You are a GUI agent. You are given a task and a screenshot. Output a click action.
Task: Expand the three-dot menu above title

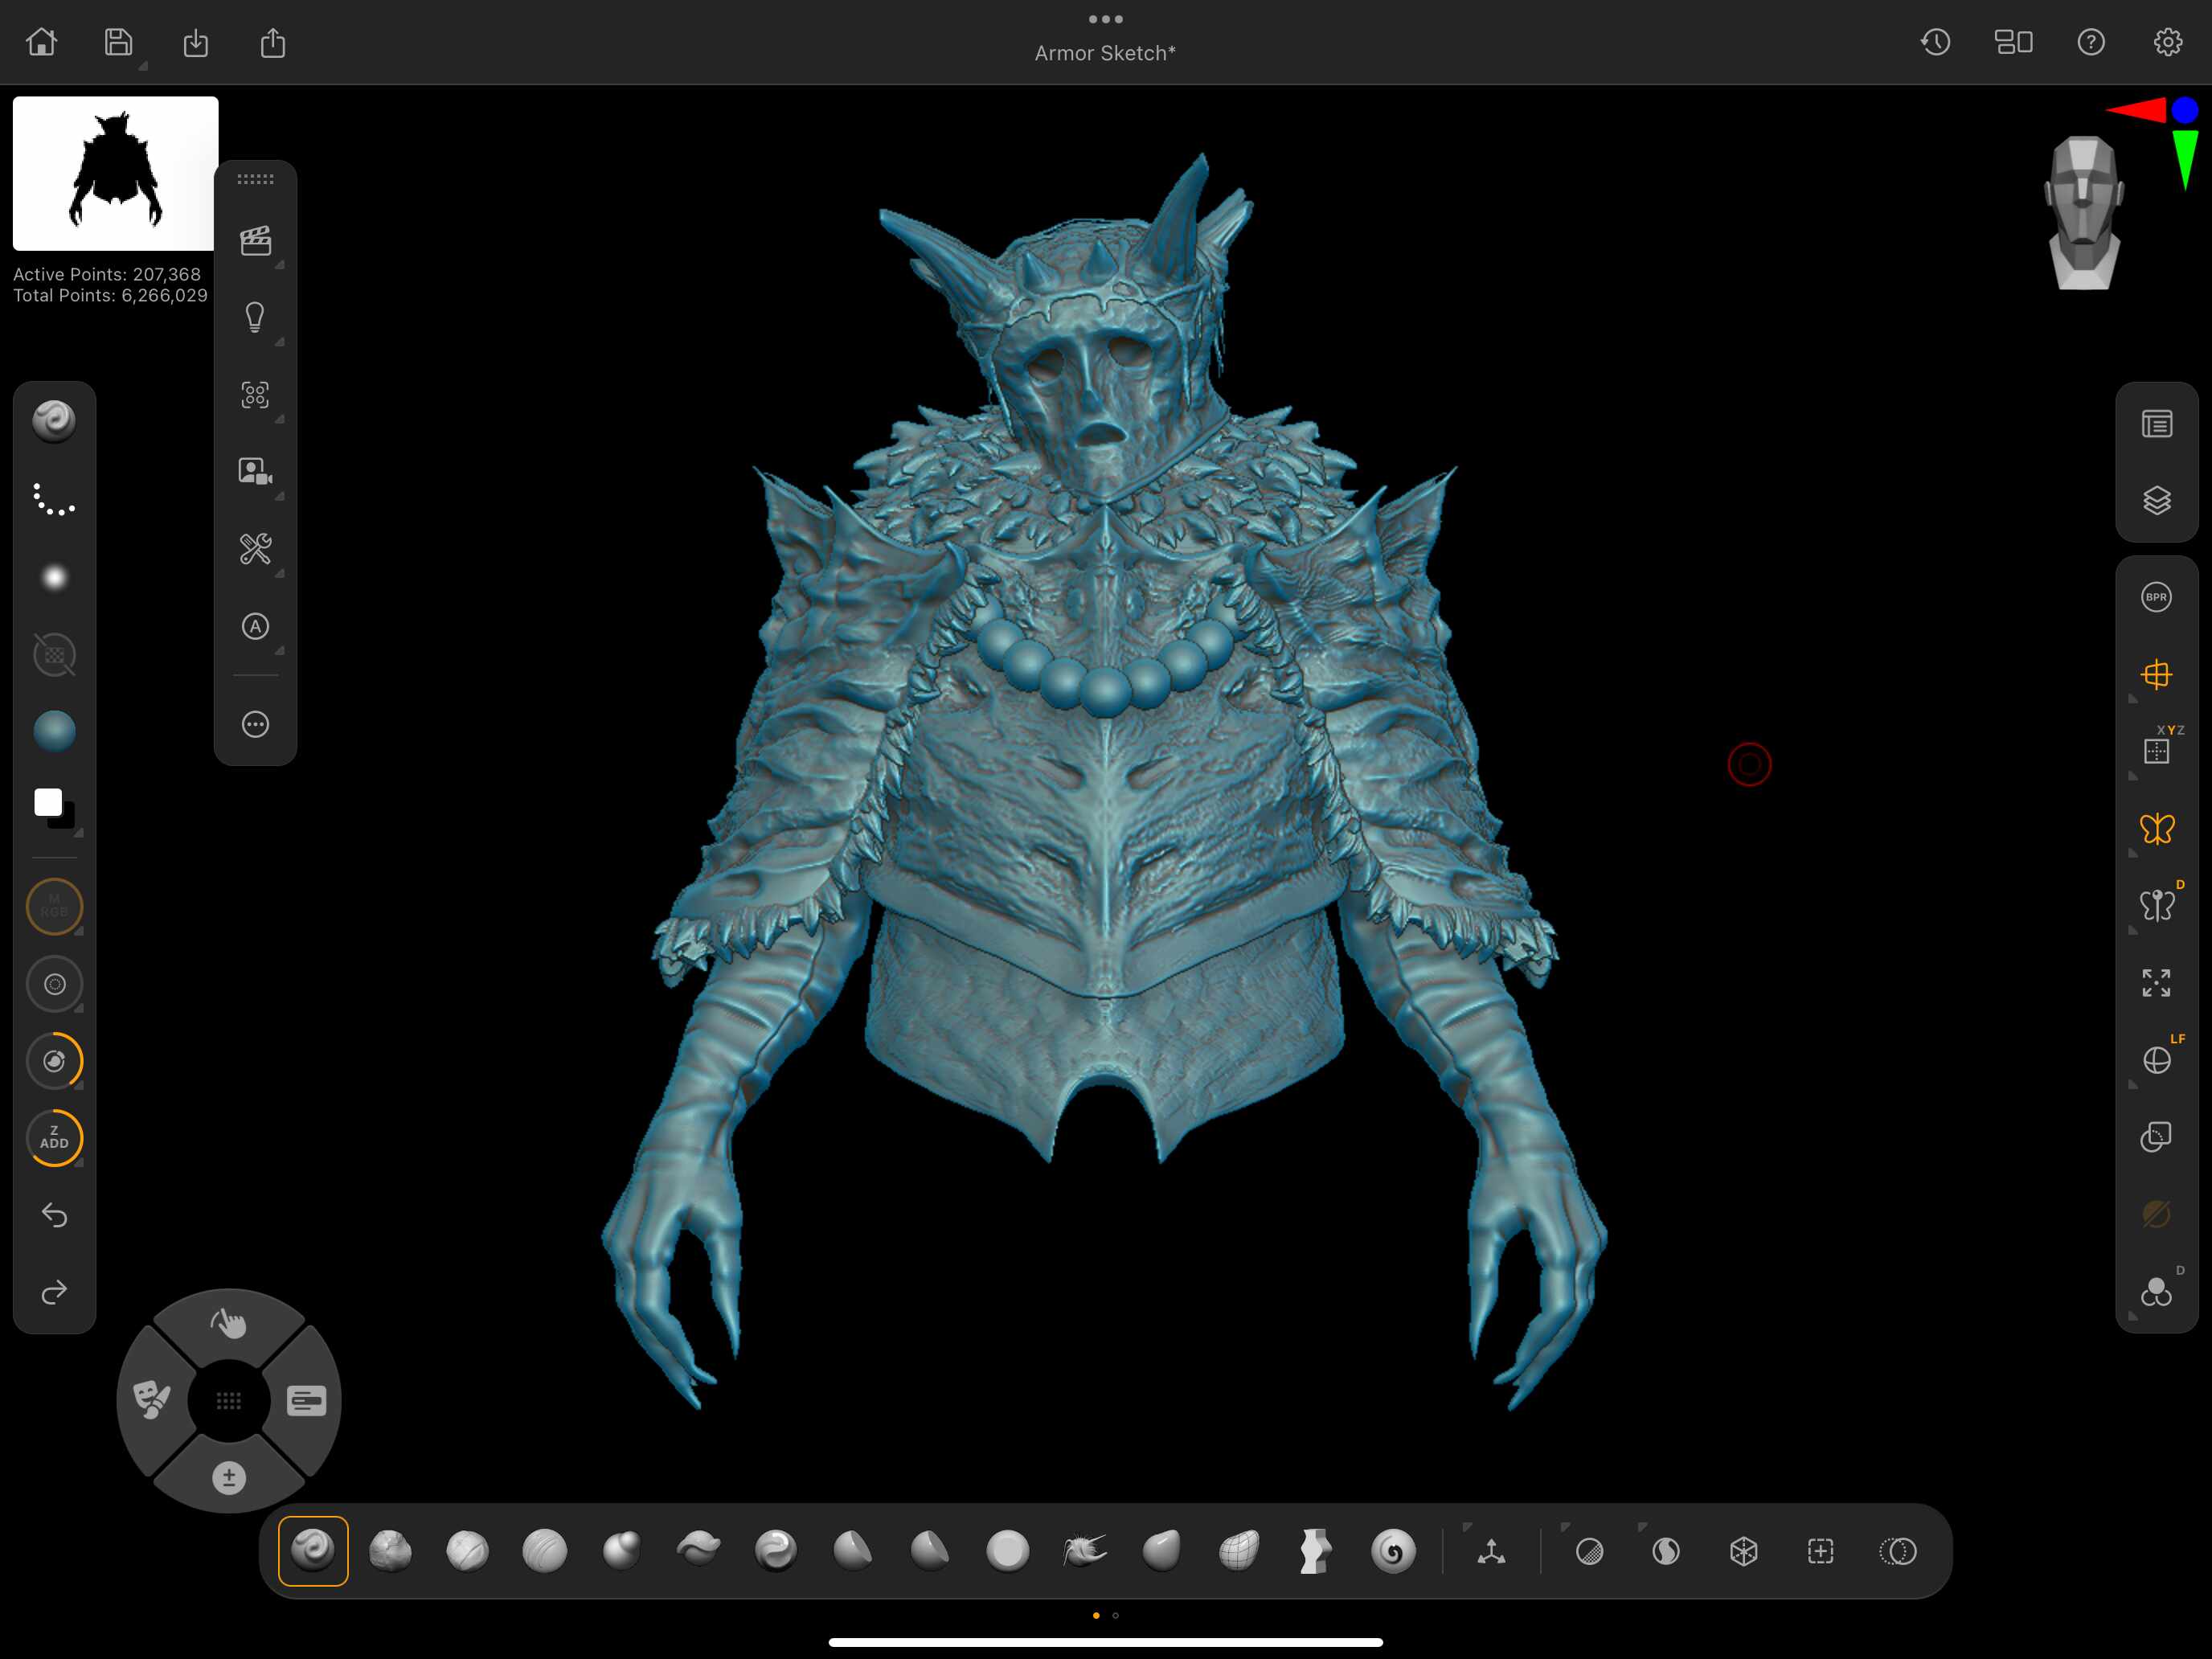[1105, 19]
